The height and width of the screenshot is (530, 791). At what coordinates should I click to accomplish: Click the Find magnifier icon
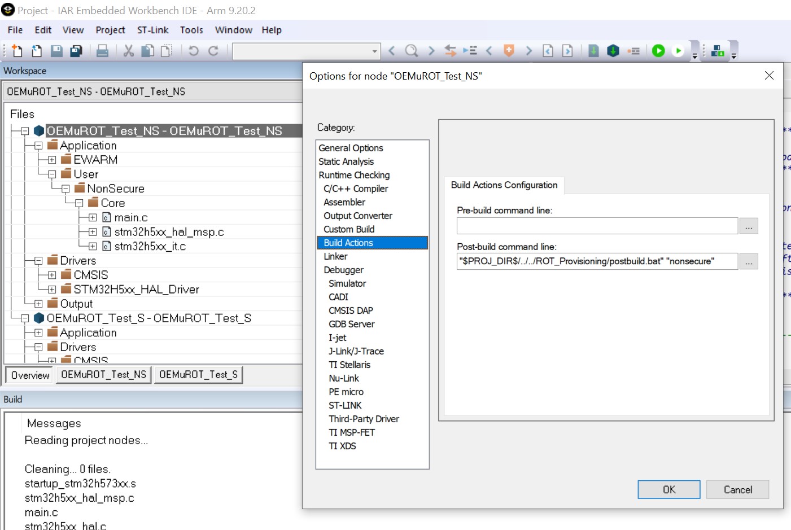pyautogui.click(x=412, y=51)
